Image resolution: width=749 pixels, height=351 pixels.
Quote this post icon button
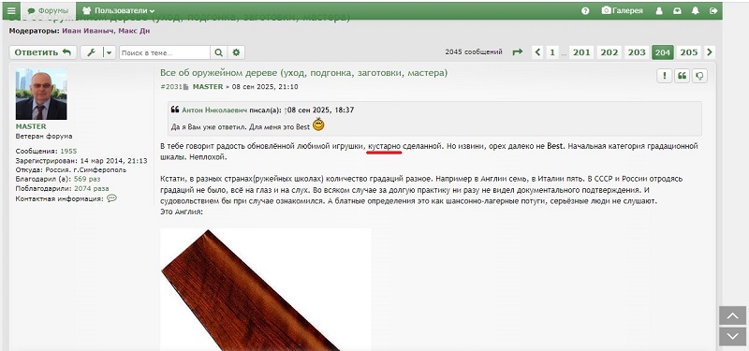coord(682,76)
